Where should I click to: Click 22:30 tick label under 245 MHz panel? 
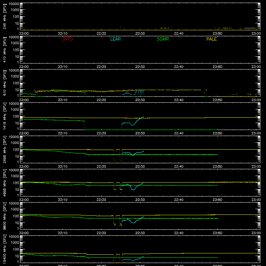pos(140,34)
